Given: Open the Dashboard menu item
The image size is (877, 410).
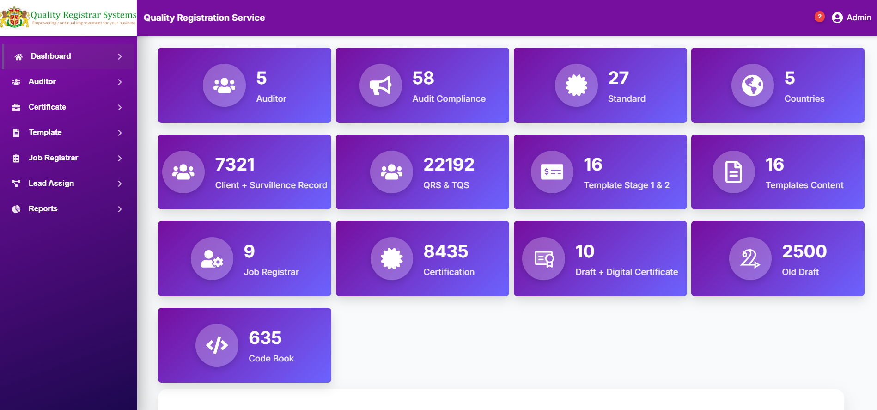Looking at the screenshot, I should pos(68,56).
